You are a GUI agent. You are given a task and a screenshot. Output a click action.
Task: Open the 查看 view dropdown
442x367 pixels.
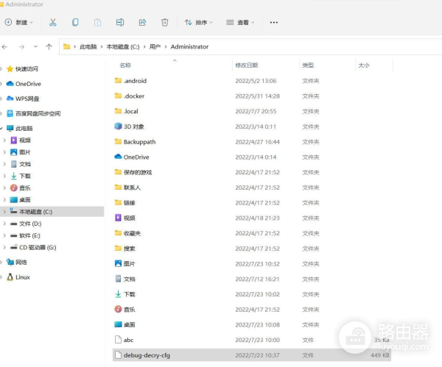[240, 22]
